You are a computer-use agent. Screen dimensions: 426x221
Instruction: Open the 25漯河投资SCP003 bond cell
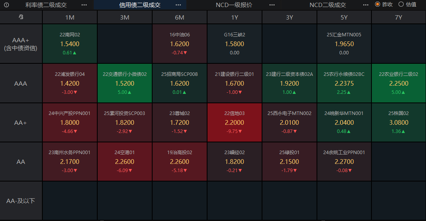125,123
